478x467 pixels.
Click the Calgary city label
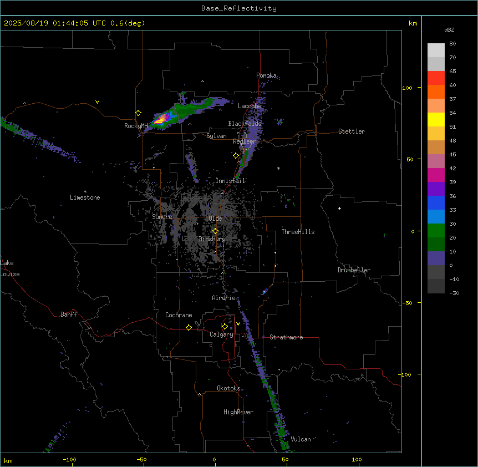pos(222,334)
